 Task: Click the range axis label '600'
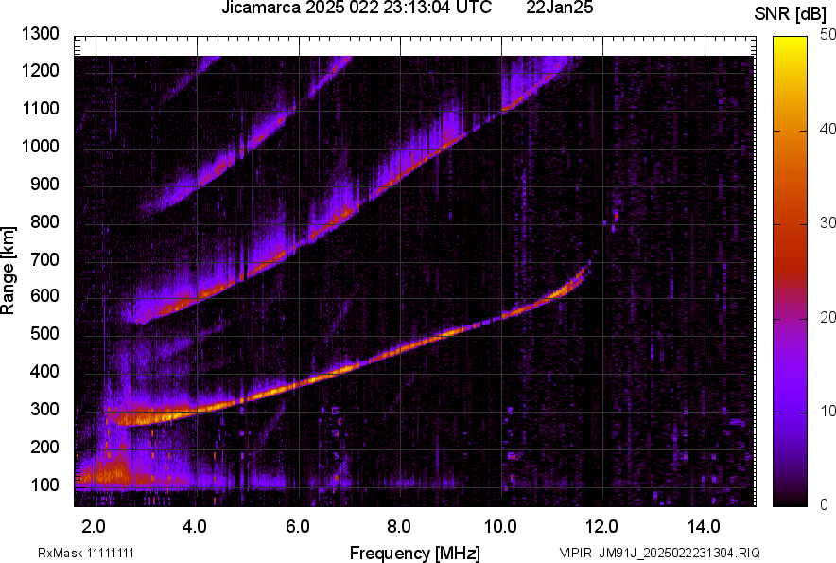[44, 295]
